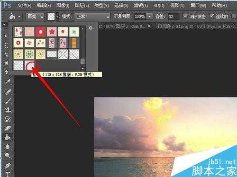
Task: Pick the first transparent checker pattern in last row
Action: click(18, 65)
